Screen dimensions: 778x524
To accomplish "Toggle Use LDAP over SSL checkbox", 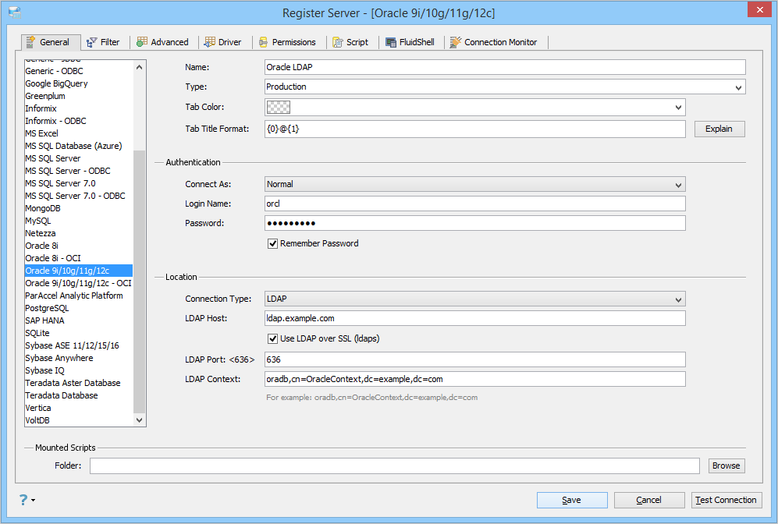I will (272, 338).
